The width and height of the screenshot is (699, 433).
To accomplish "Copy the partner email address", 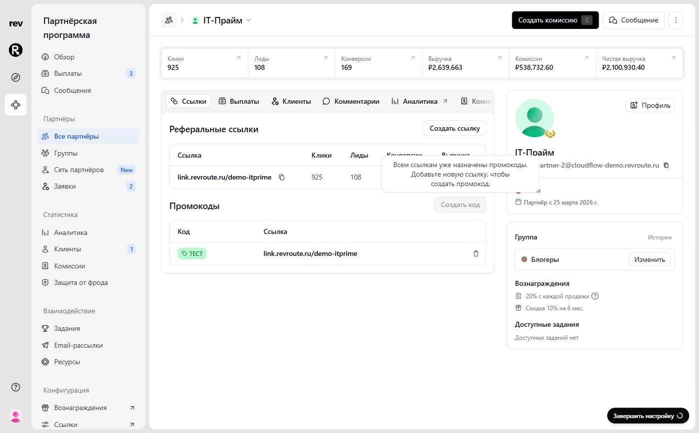I will point(666,165).
